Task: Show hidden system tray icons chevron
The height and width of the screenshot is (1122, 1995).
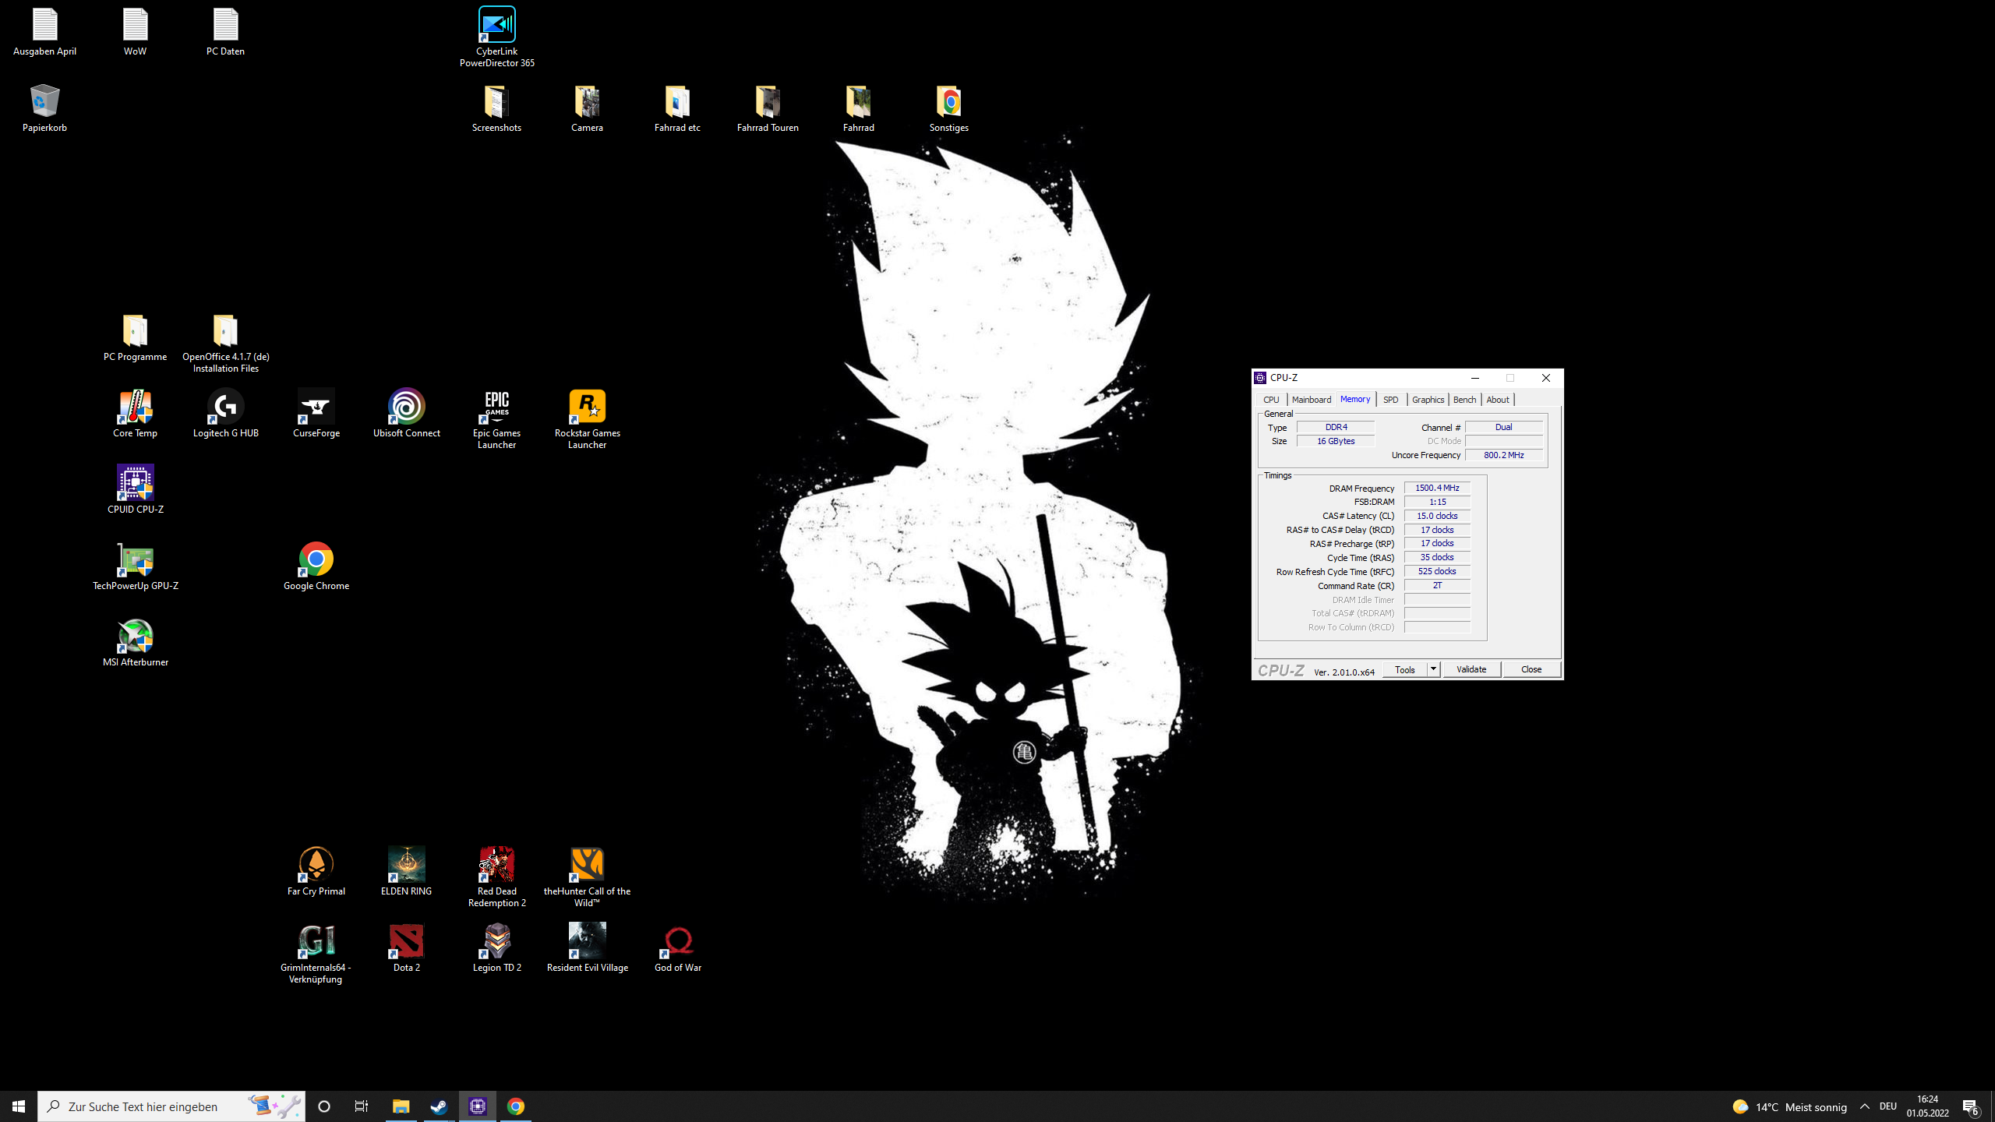Action: coord(1864,1106)
